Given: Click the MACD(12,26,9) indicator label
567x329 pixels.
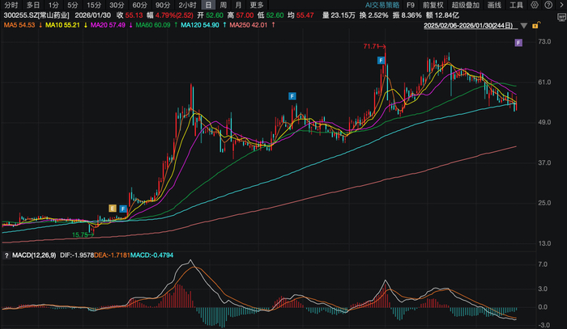Looking at the screenshot, I should [34, 255].
